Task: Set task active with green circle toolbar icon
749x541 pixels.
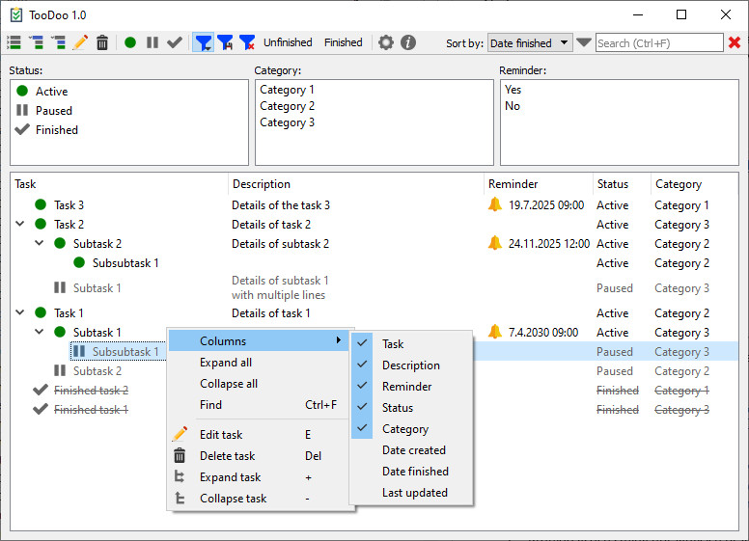Action: (x=130, y=42)
